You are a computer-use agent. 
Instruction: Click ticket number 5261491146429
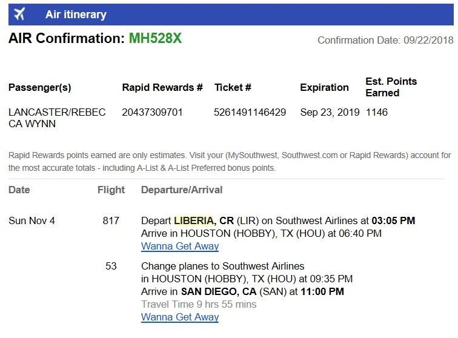coord(250,112)
